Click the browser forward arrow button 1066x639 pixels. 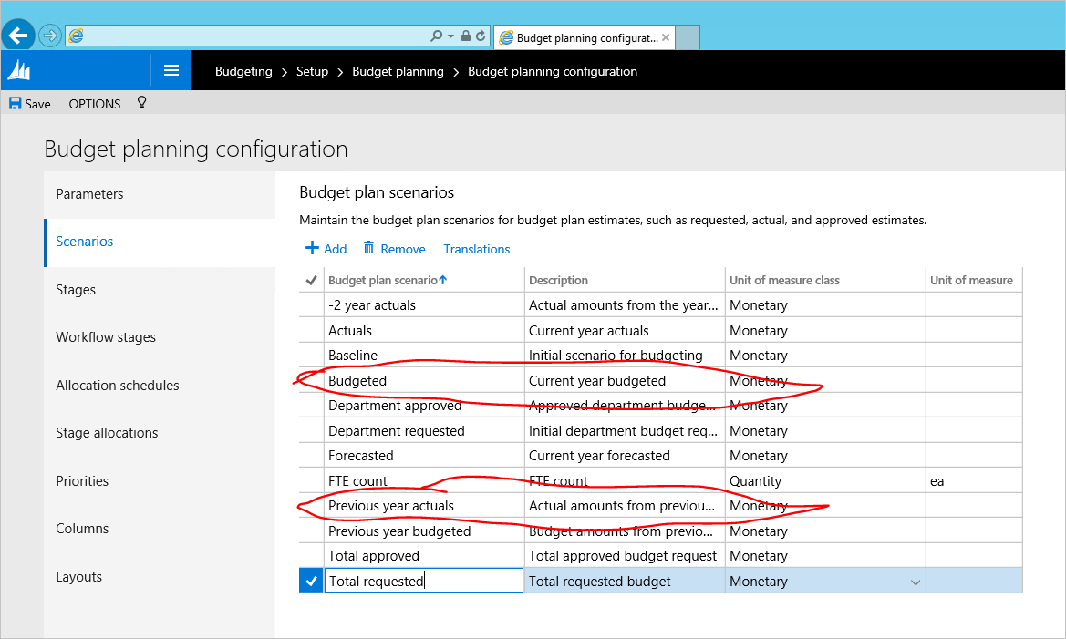pyautogui.click(x=49, y=36)
